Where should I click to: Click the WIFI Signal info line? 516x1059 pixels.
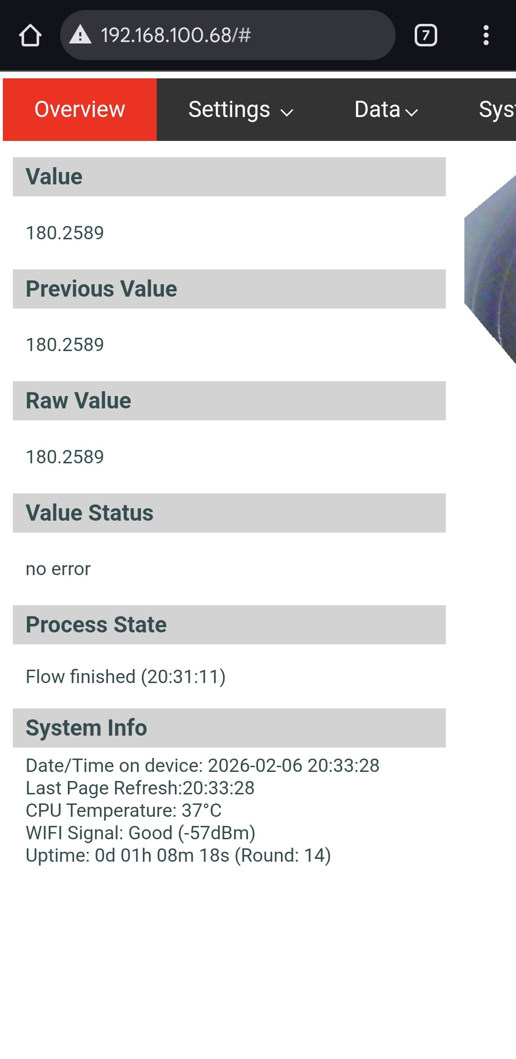pos(140,833)
